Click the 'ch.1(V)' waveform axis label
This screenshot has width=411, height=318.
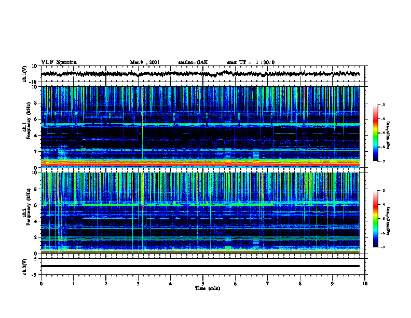[25, 74]
